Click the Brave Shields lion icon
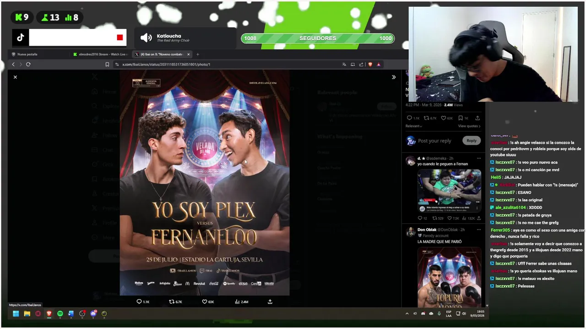This screenshot has width=586, height=329. click(370, 64)
